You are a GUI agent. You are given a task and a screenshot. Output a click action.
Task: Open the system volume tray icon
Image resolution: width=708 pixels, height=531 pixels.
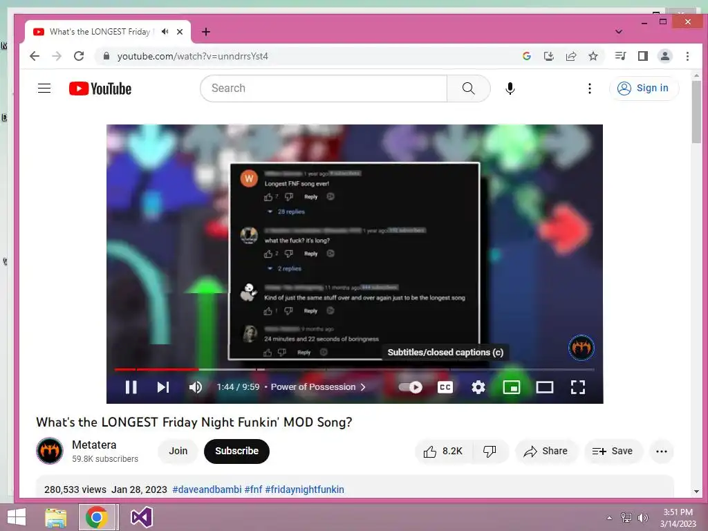[642, 518]
